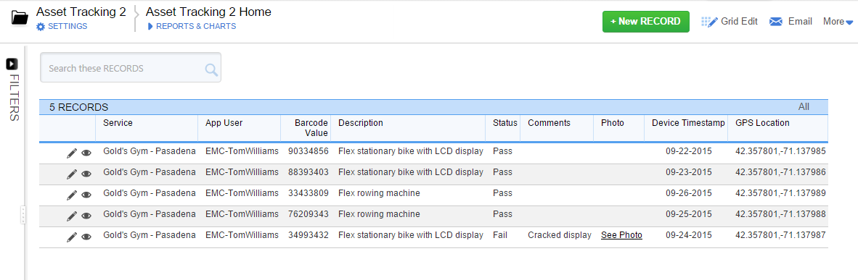Click the black folder icon beside Asset Tracking 2
Viewport: 858px width, 280px height.
20,17
